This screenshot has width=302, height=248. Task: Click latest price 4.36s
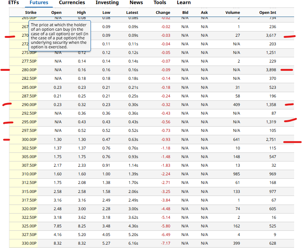click(x=133, y=226)
